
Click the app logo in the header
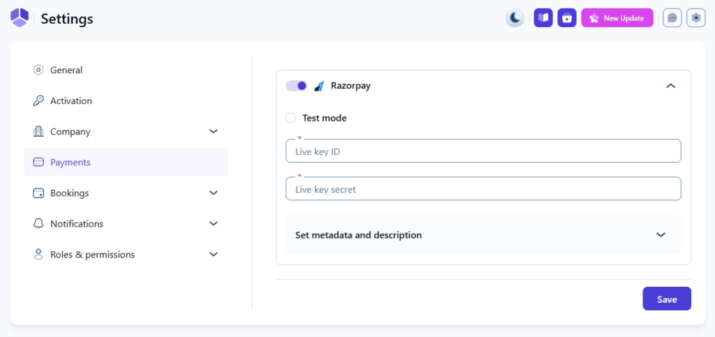pos(20,18)
